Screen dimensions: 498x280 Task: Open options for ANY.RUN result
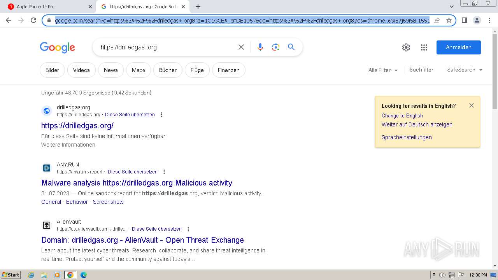[164, 172]
